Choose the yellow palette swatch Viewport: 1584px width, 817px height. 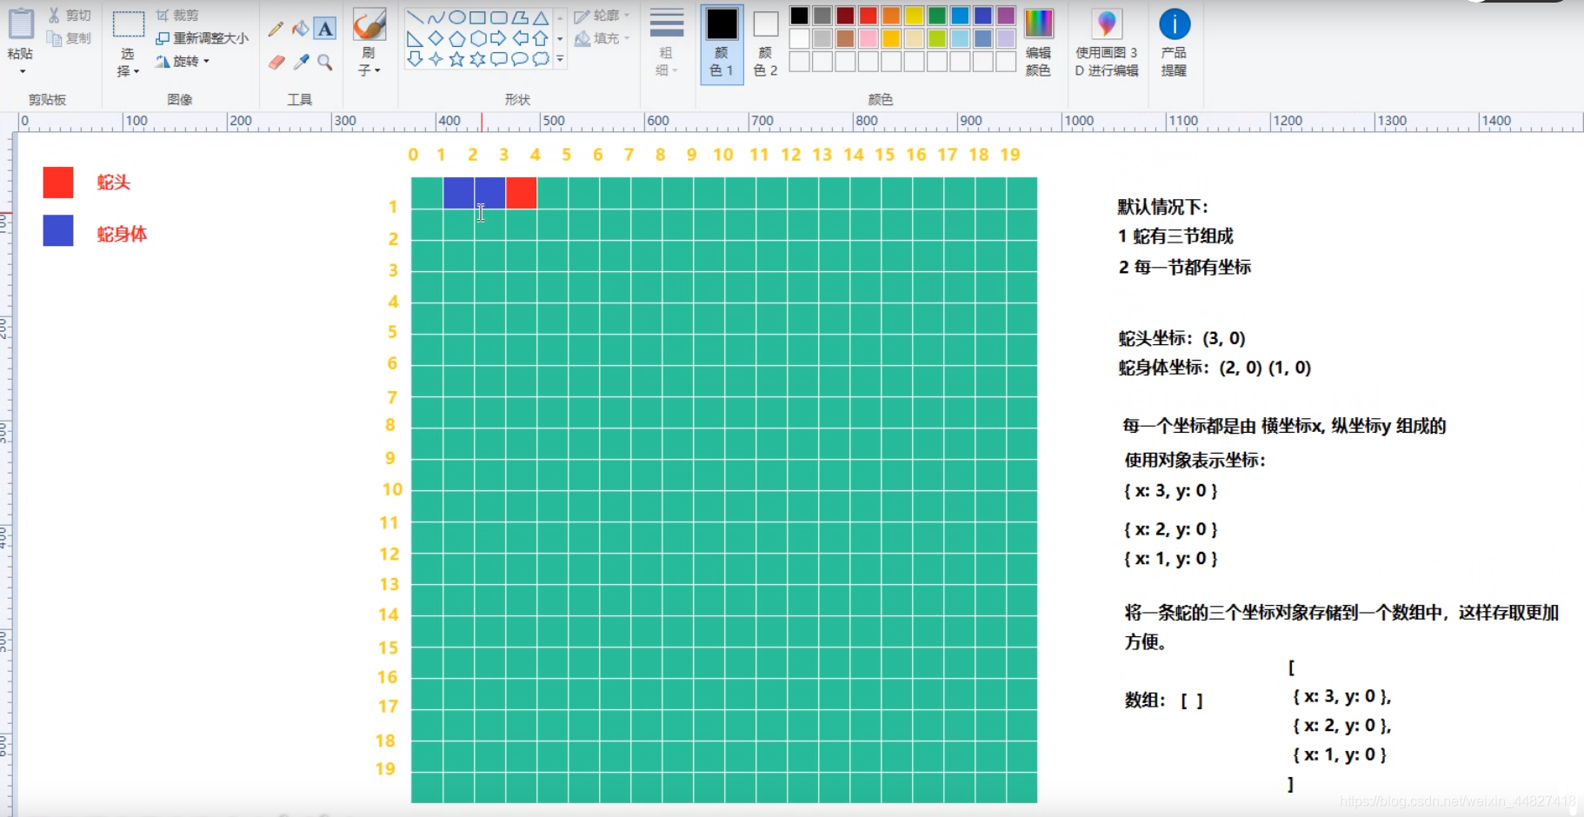coord(914,16)
